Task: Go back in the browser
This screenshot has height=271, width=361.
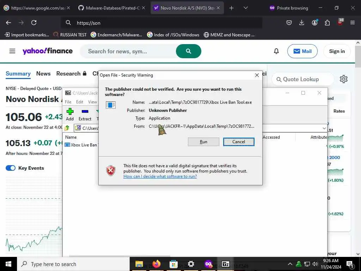Action: coord(8,23)
